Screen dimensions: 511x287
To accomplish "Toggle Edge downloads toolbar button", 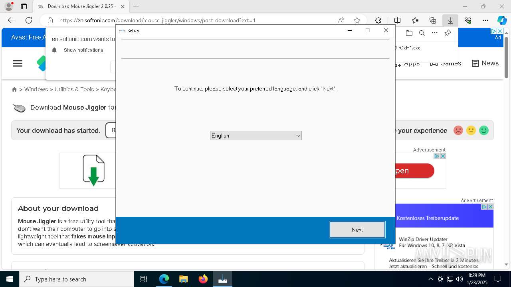I will point(450,20).
